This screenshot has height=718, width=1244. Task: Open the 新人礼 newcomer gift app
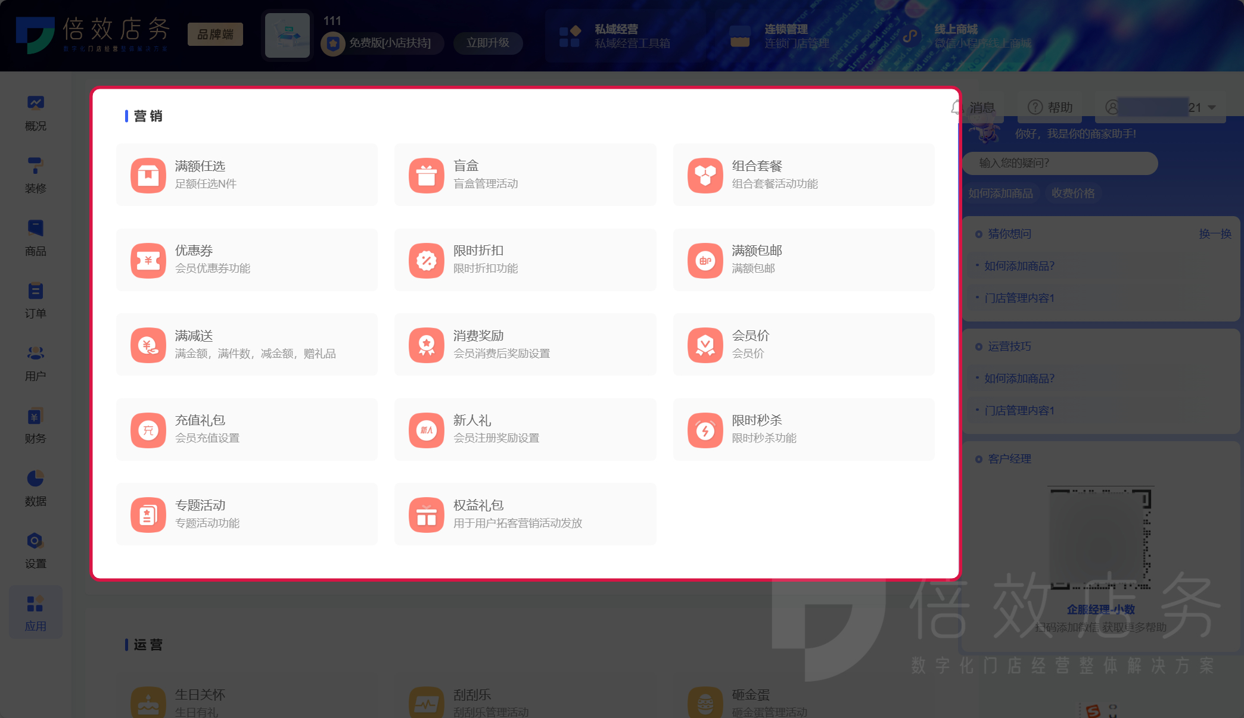(x=525, y=429)
